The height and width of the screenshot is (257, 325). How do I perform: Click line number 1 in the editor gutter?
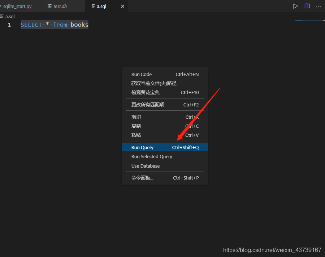click(9, 25)
